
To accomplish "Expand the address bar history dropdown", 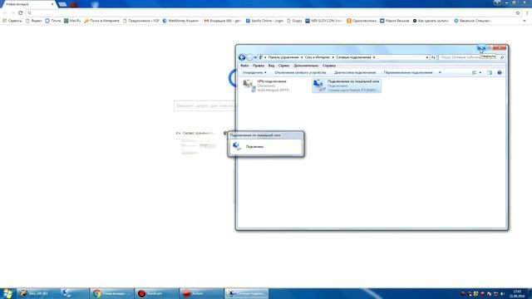I will 426,57.
